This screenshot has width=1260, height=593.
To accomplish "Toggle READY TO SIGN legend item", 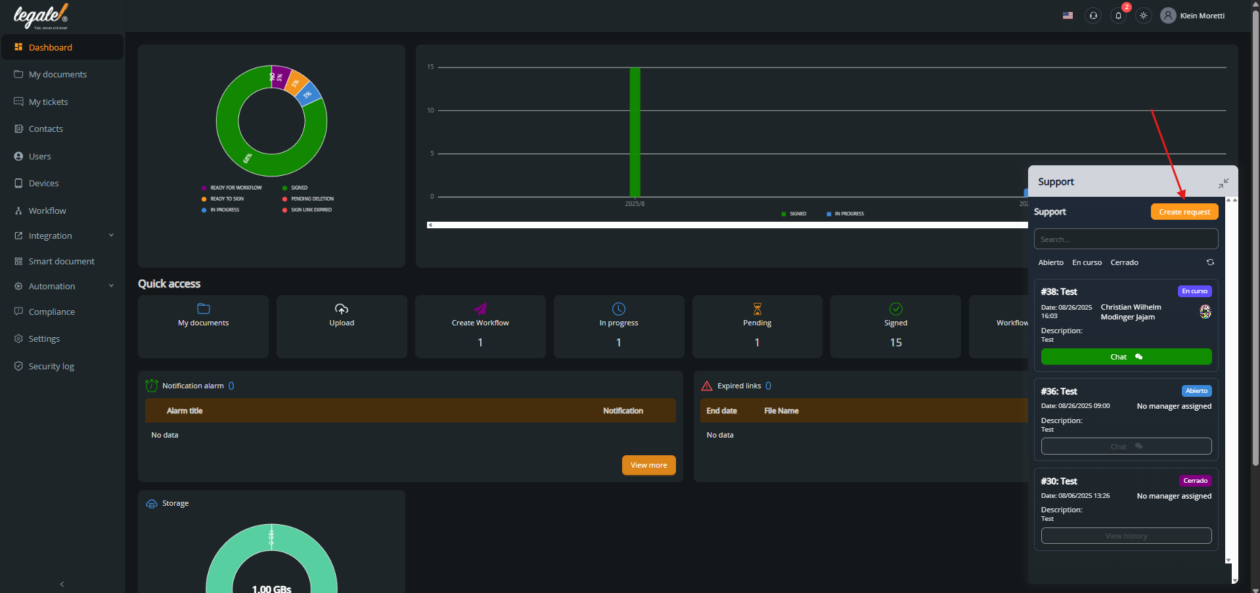I will (x=223, y=199).
